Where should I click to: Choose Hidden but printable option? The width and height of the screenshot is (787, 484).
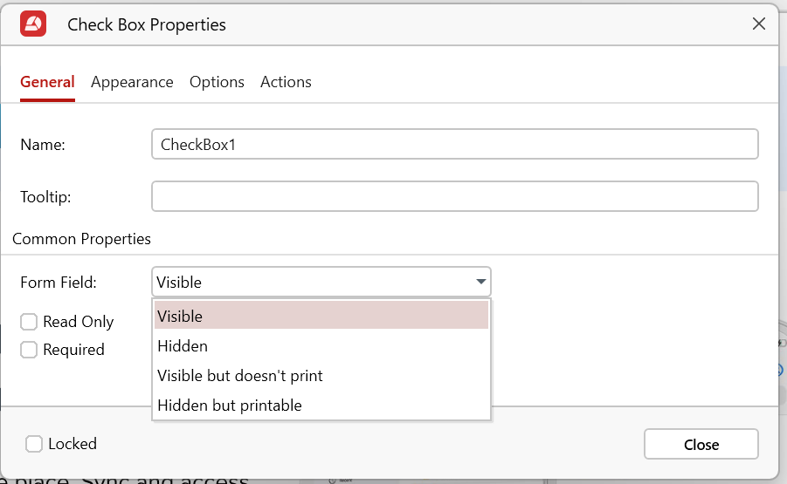pyautogui.click(x=321, y=406)
